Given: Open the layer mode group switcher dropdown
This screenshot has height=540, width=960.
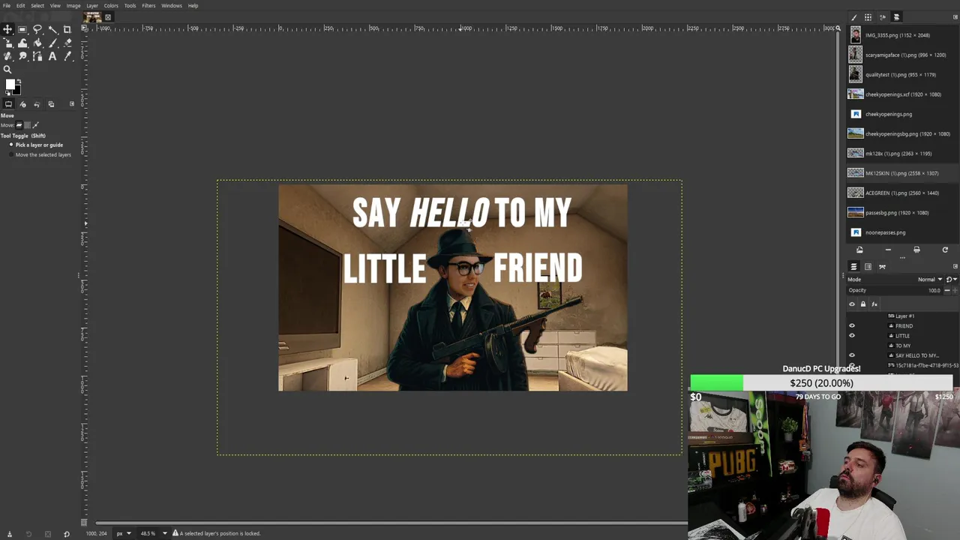Looking at the screenshot, I should (951, 280).
